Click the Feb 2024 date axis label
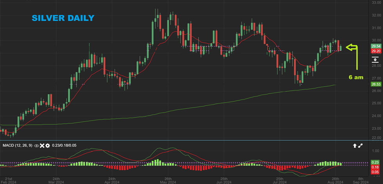Viewport: 383px width, 184px height. coord(8,181)
